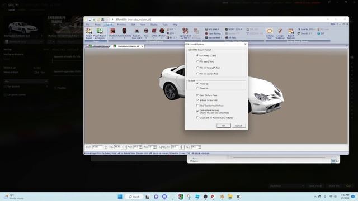
Task: Select the rFactor2 export icon
Action: [x=112, y=32]
